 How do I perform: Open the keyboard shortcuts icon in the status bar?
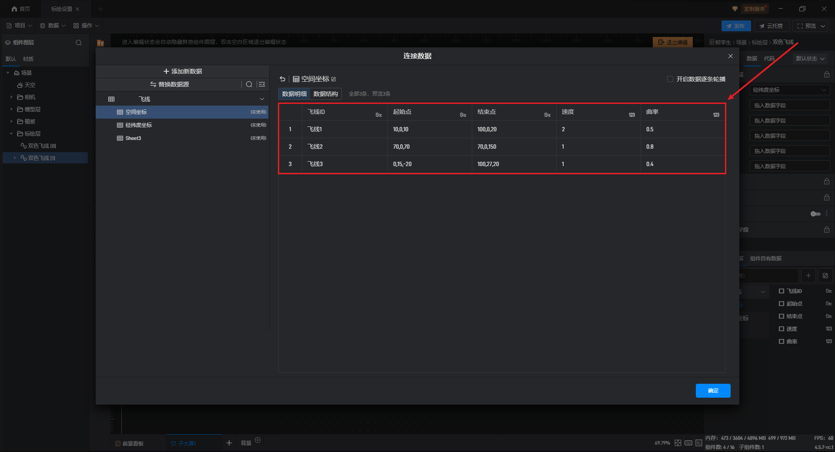tap(688, 443)
